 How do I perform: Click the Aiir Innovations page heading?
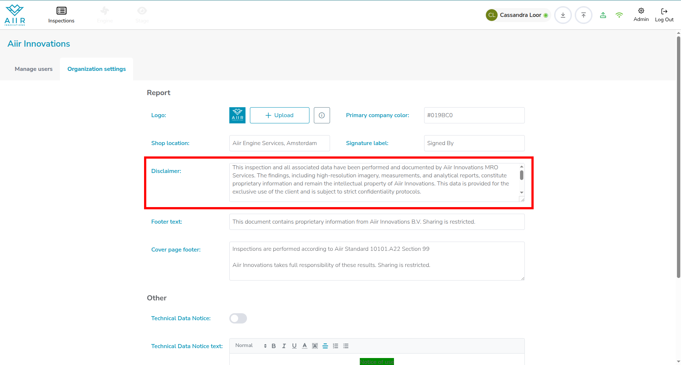click(x=39, y=44)
